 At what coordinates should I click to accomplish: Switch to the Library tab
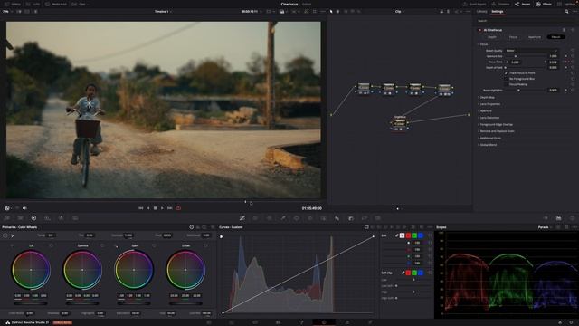(x=481, y=12)
